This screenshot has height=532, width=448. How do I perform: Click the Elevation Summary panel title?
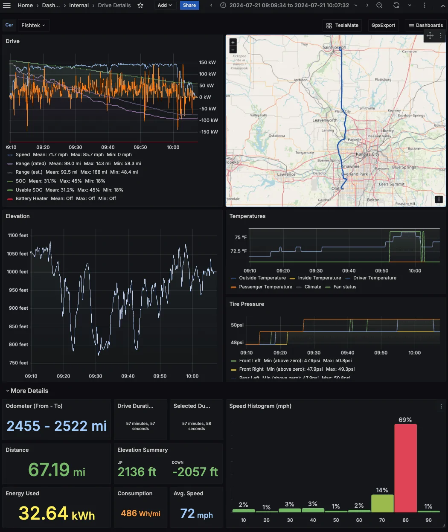143,450
